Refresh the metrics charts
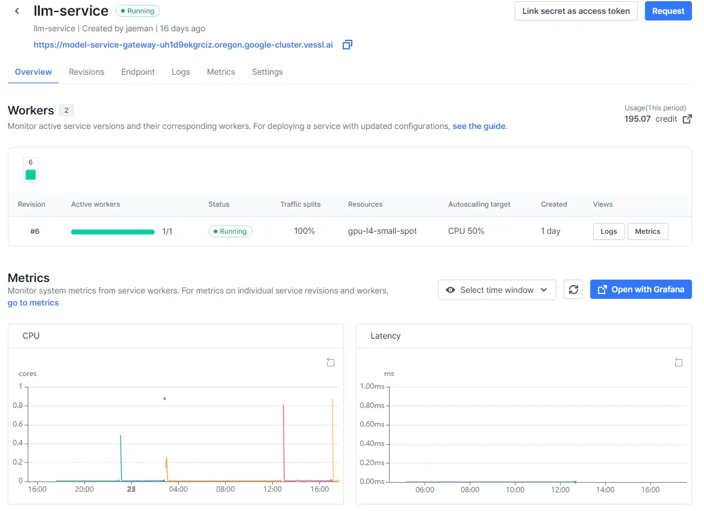 573,290
